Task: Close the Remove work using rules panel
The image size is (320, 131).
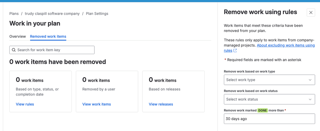Action: coord(311,12)
